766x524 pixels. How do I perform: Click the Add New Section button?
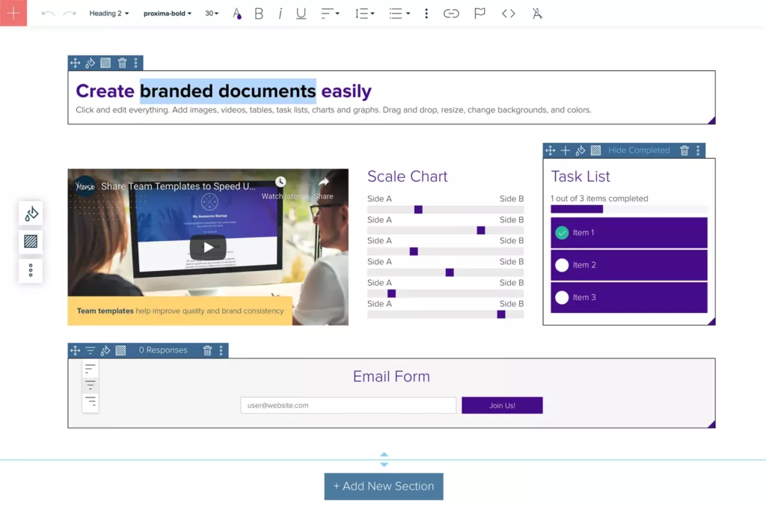(383, 486)
